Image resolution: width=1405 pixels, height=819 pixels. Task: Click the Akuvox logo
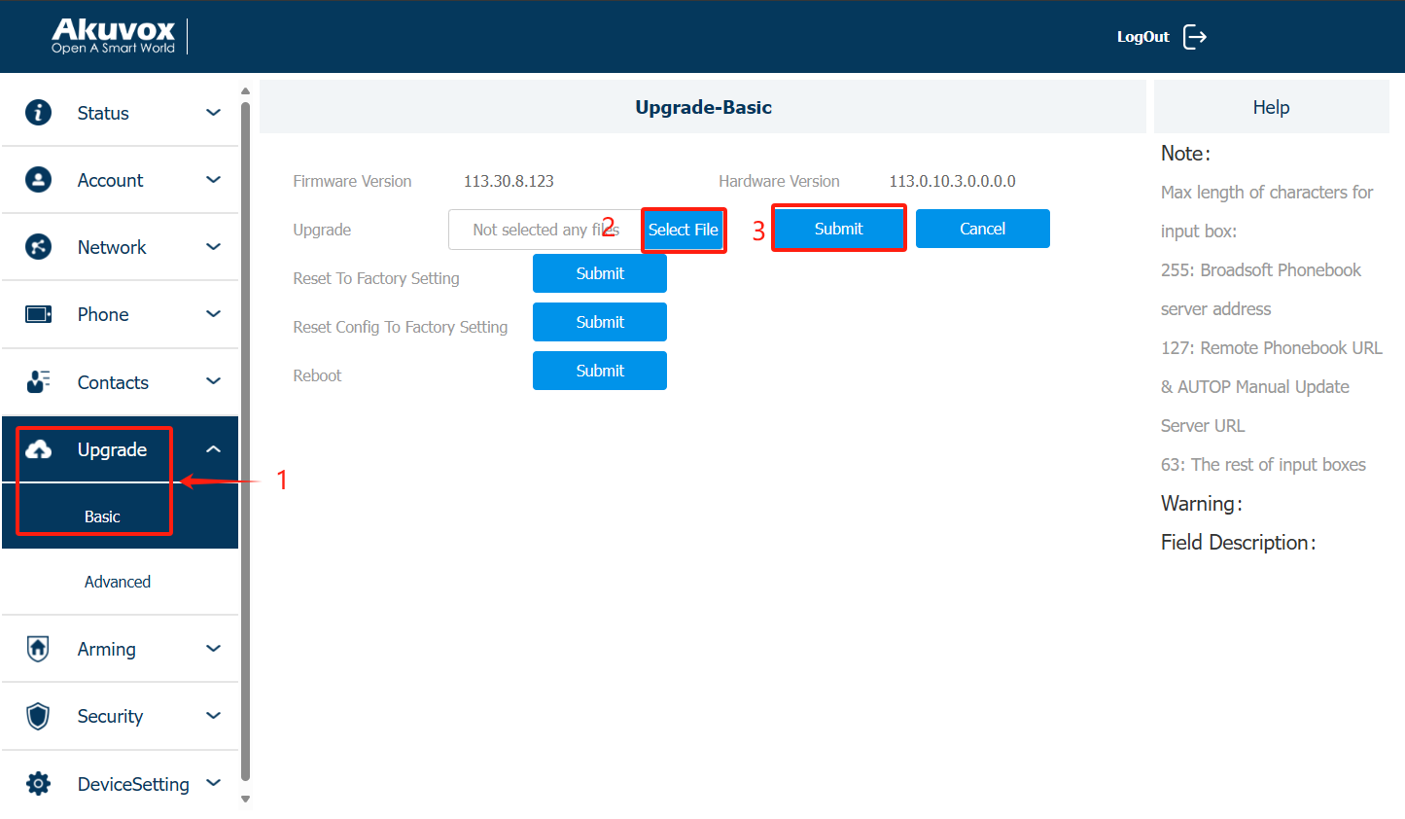coord(113,36)
